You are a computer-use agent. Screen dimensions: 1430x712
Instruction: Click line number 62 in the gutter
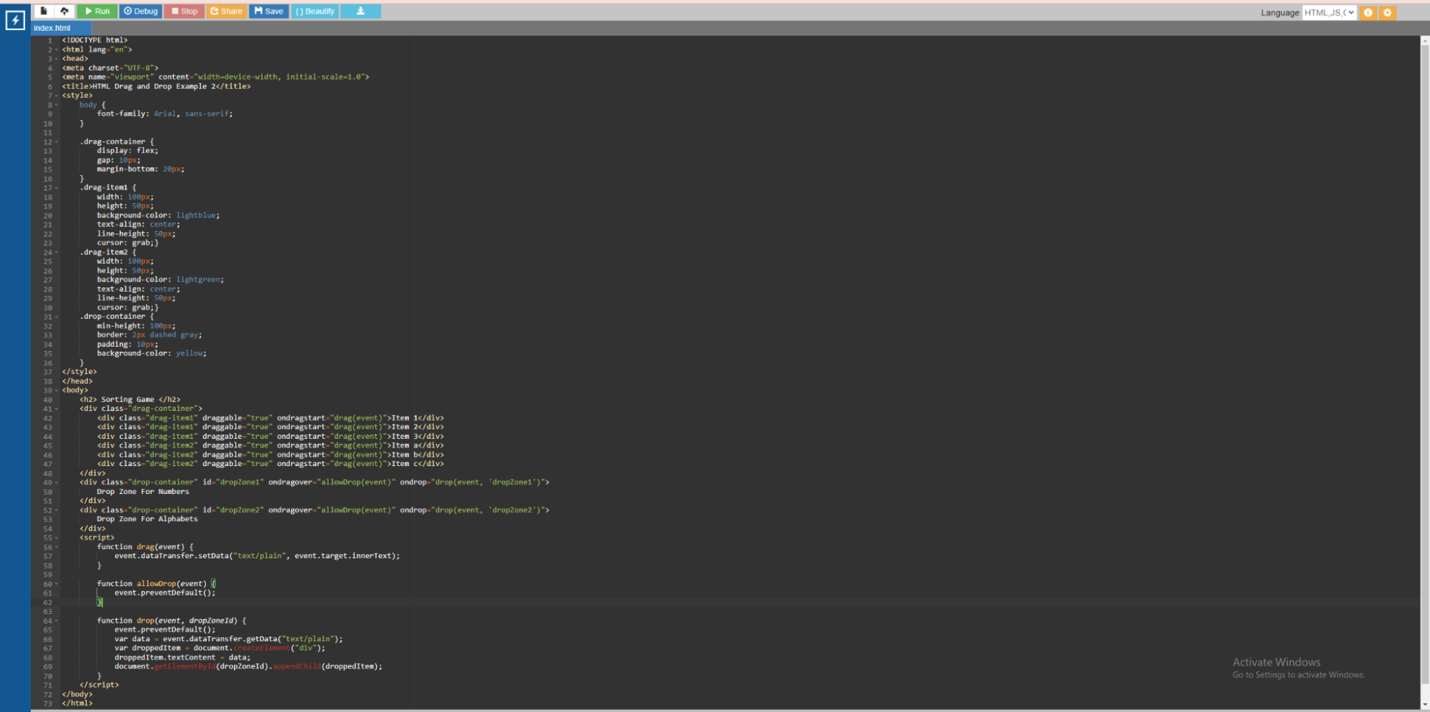click(47, 603)
